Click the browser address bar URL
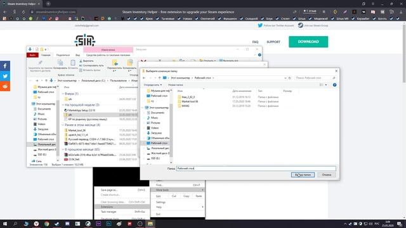Screen dimensions: 406x228 56,12
